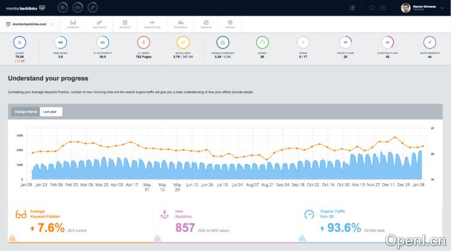Image resolution: width=451 pixels, height=251 pixels.
Task: Click the tools wrench icon in header
Action: click(352, 8)
